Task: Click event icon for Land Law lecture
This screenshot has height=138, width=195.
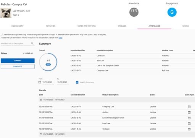Action: [x=189, y=124]
